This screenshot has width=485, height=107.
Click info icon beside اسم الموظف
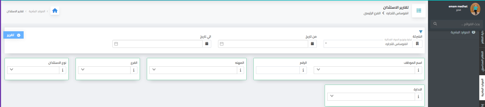[x=419, y=70]
